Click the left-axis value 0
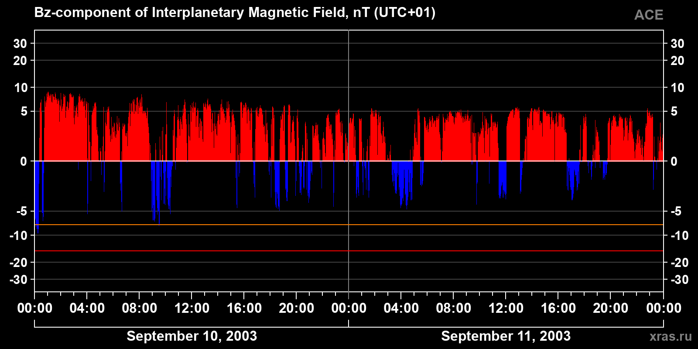698x349 pixels. (24, 161)
